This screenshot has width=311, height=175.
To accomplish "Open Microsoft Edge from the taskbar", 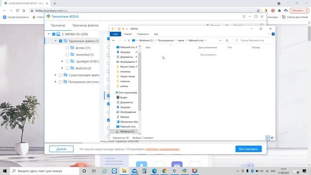I will (x=155, y=171).
